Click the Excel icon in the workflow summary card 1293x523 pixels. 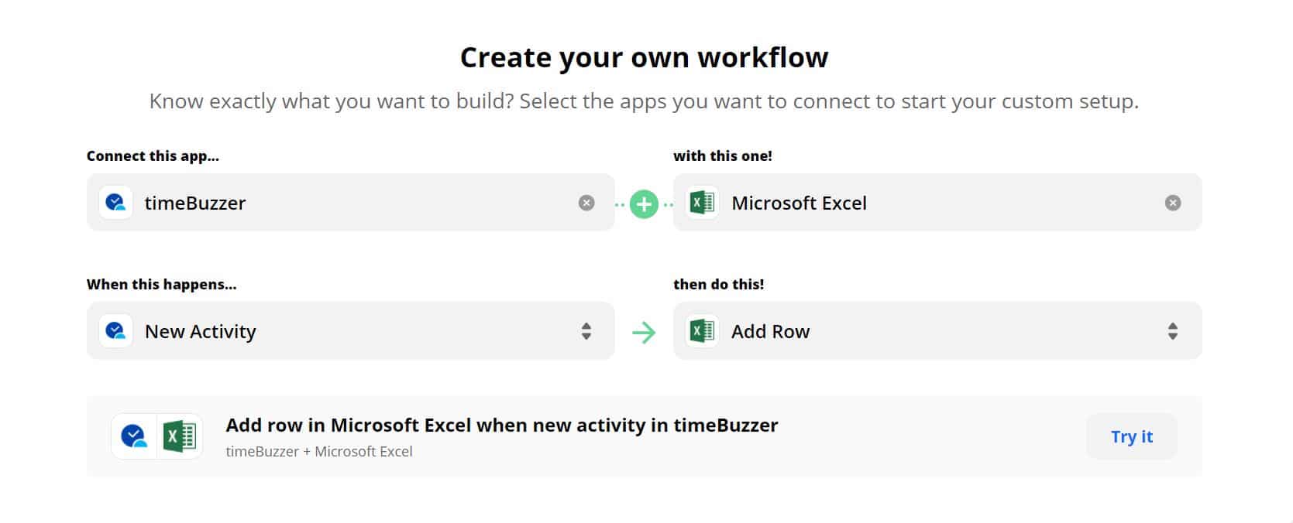click(x=180, y=436)
